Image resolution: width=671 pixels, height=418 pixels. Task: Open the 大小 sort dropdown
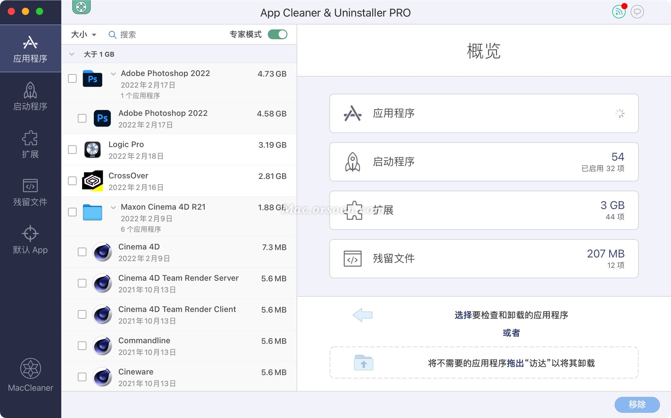(x=83, y=35)
